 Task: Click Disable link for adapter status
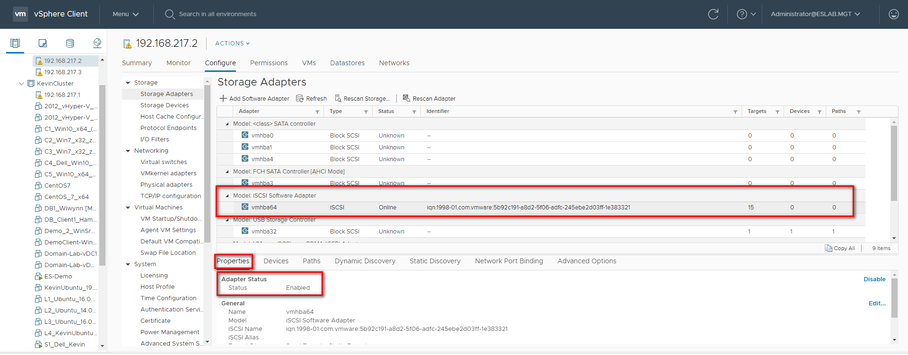tap(874, 279)
